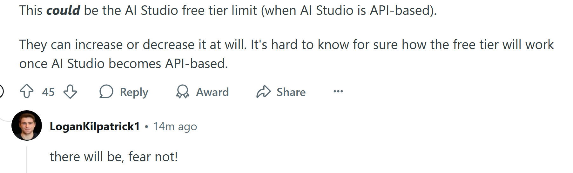The height and width of the screenshot is (173, 573).
Task: Visit the LoganKilpatrick1 username link
Action: [x=95, y=126]
